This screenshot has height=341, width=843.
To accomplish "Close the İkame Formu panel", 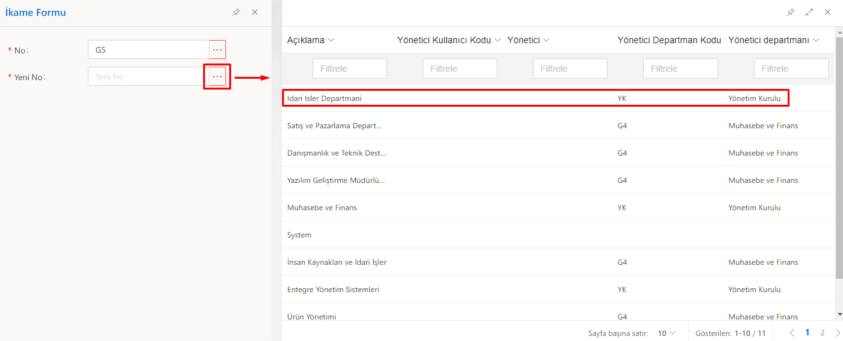I will (x=255, y=12).
